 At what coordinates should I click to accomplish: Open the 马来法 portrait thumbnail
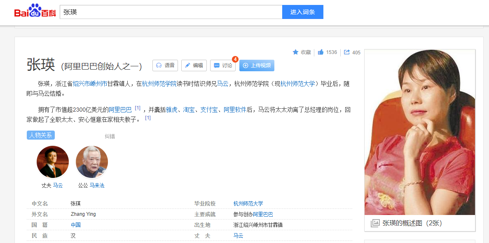click(92, 162)
